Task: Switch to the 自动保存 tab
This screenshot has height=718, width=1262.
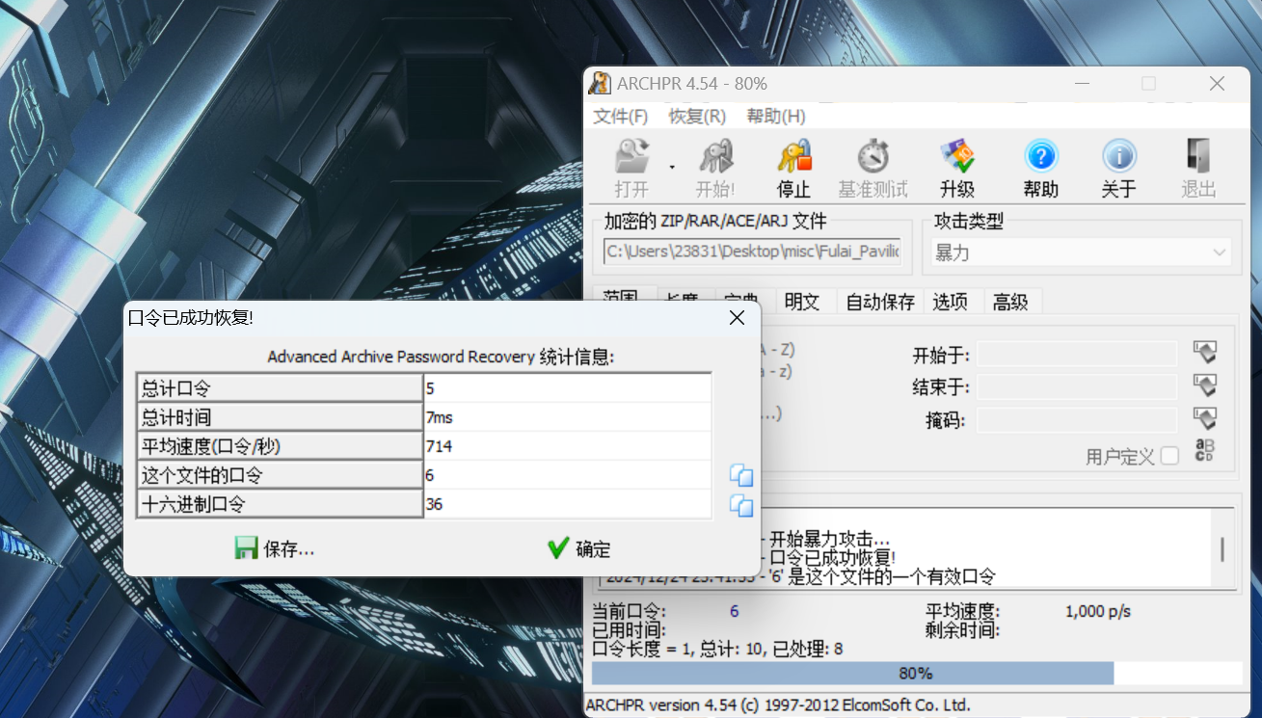Action: pyautogui.click(x=880, y=302)
